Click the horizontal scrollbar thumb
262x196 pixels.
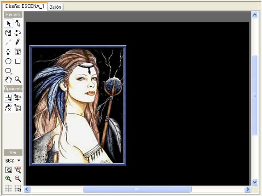tap(137, 189)
